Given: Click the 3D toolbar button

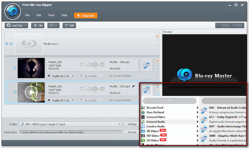Looking at the screenshot, I should click(x=53, y=25).
